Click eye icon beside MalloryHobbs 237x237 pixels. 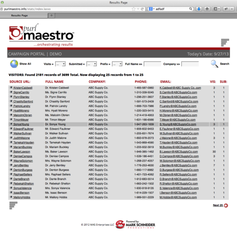point(11,197)
